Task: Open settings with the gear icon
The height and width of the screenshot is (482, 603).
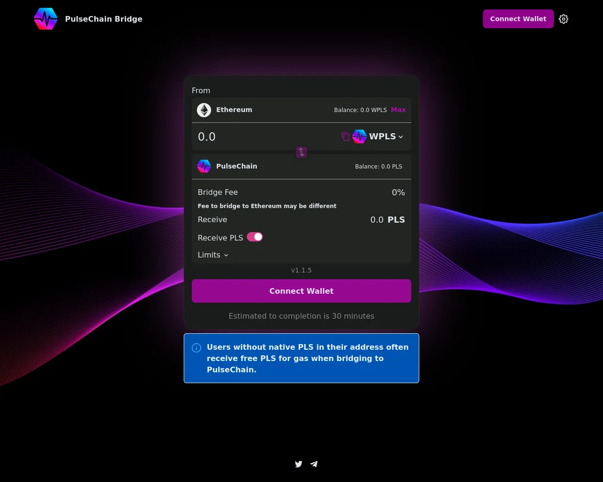Action: (x=563, y=19)
